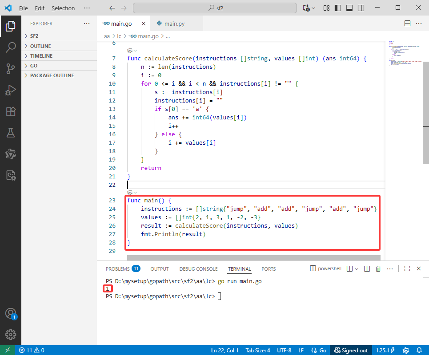Viewport: 429px width, 355px height.
Task: Change UTF-8 file encoding
Action: (x=284, y=350)
